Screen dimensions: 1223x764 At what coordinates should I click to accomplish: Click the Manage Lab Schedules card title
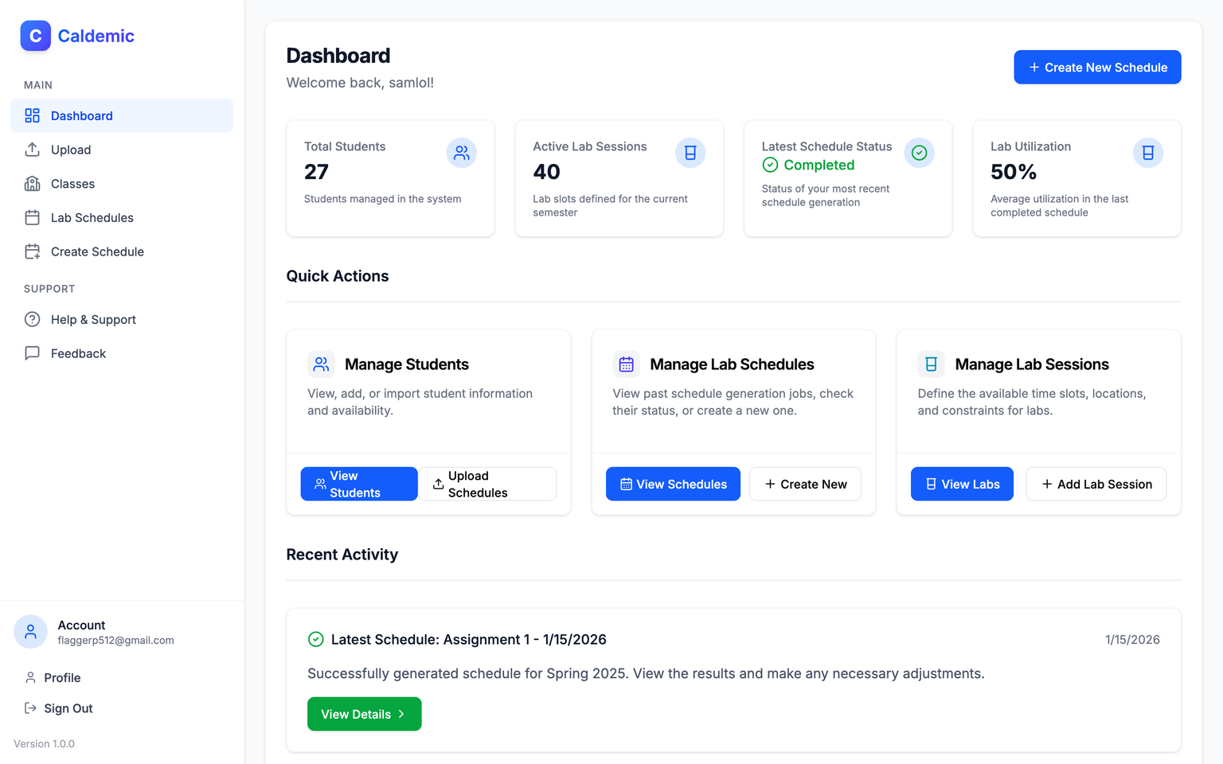pos(732,364)
